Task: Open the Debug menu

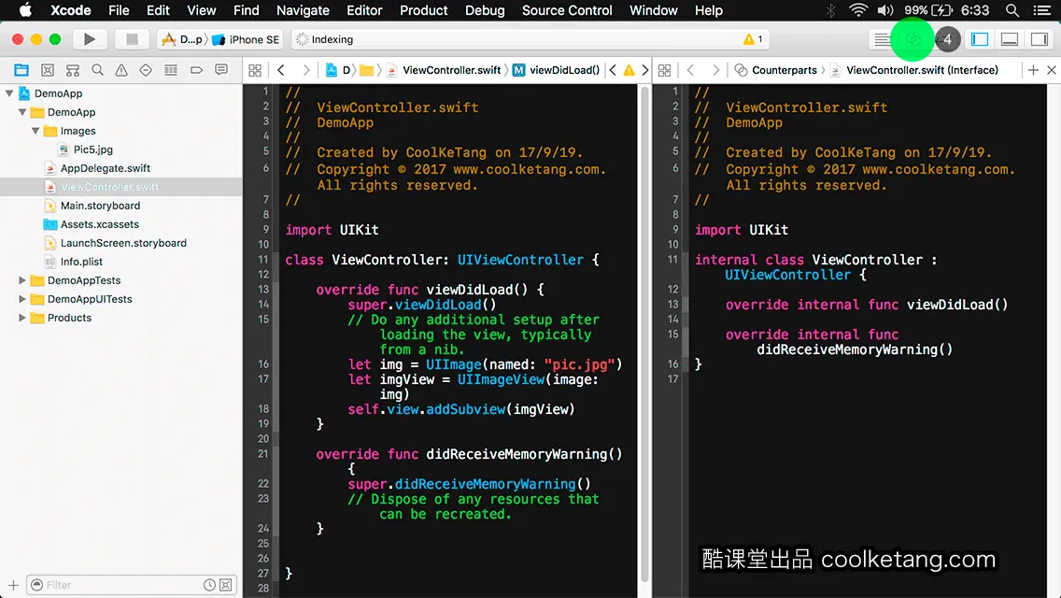Action: click(x=485, y=10)
